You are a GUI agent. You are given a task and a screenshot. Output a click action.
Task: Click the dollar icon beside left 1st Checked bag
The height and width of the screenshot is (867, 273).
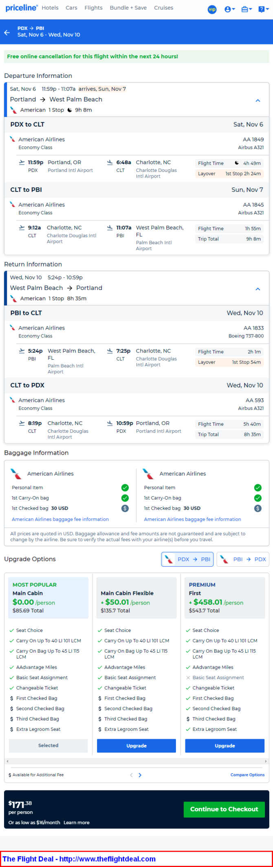point(125,508)
